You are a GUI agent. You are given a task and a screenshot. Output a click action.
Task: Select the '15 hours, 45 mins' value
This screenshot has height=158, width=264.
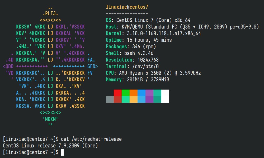tap(149, 40)
